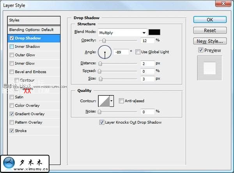Click the style preview thumbnail
Image resolution: width=234 pixels, height=173 pixels.
point(209,68)
